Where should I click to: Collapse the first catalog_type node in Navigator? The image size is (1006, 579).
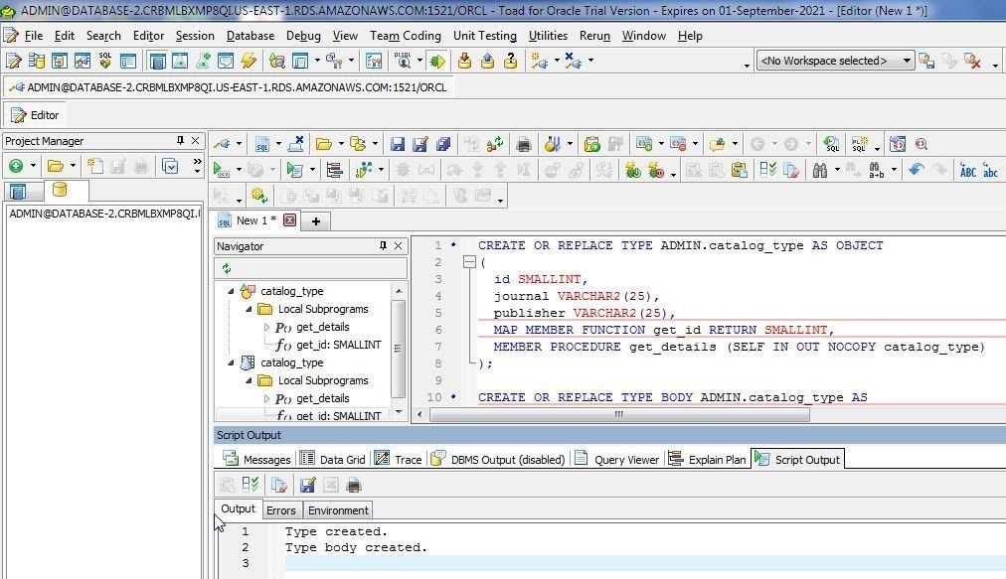click(x=231, y=291)
